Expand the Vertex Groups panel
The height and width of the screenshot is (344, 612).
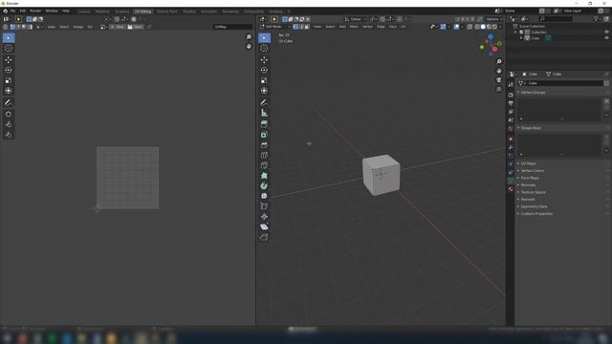(x=533, y=93)
